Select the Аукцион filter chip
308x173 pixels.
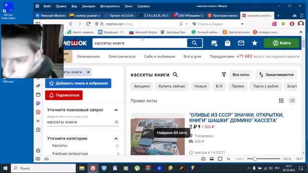pos(141,86)
